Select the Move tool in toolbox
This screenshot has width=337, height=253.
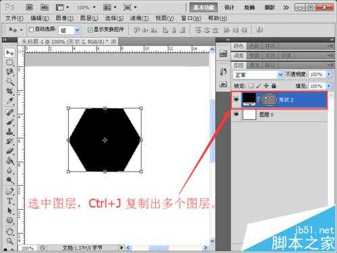click(10, 53)
